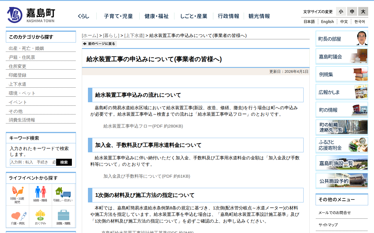Viewport: 374px width, 233px height.
Task: Open 出産・死亡・婚姻 category link
Action: coord(26,48)
